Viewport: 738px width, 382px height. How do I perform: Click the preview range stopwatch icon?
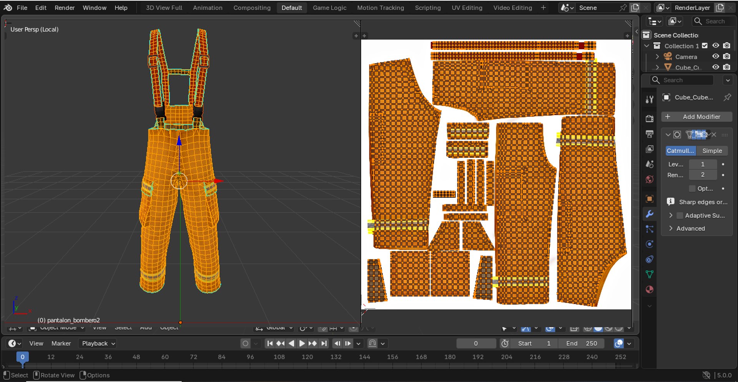coord(505,344)
